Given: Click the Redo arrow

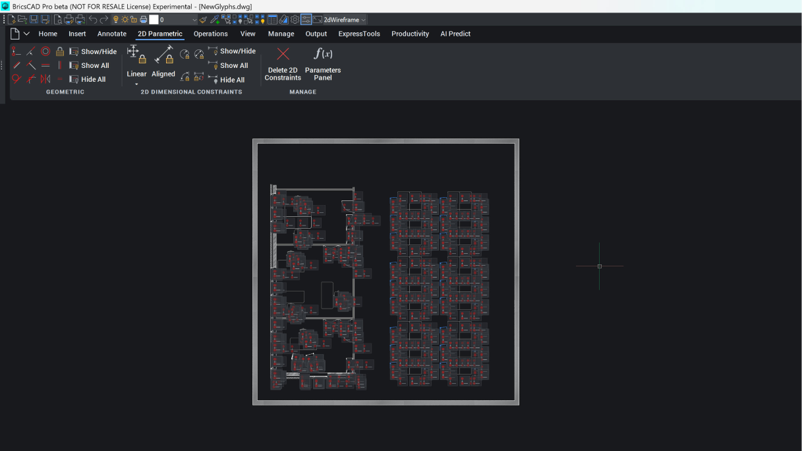Looking at the screenshot, I should (x=103, y=20).
